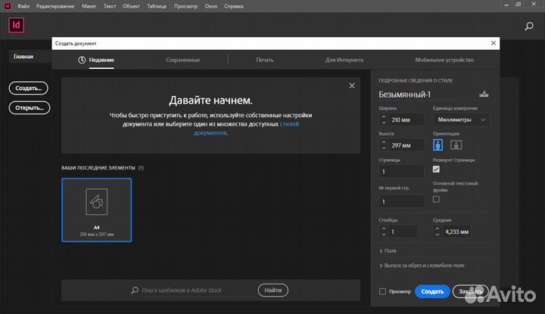Click the Создать... button in left sidebar
Screen dimensions: 545x314
coord(29,88)
